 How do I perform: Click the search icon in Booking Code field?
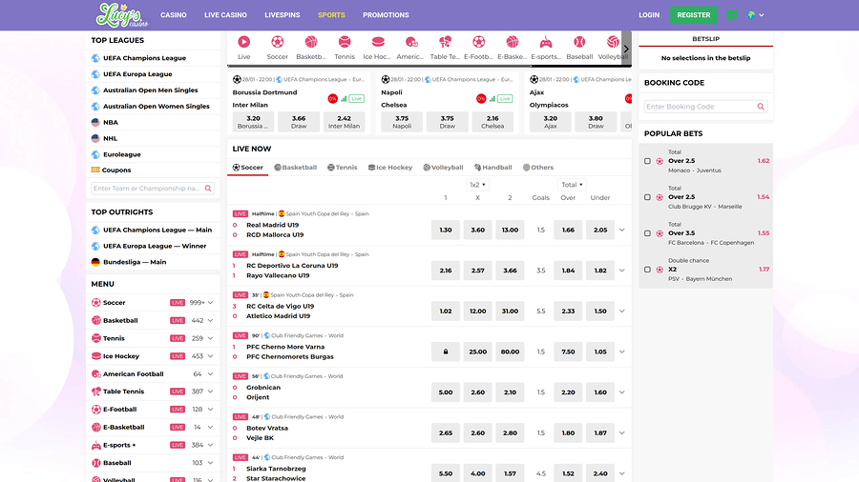tap(762, 107)
